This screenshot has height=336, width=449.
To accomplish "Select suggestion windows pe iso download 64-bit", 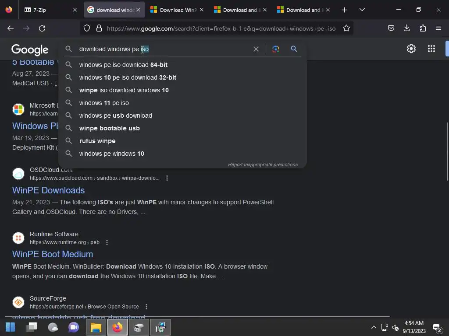I will click(x=182, y=65).
